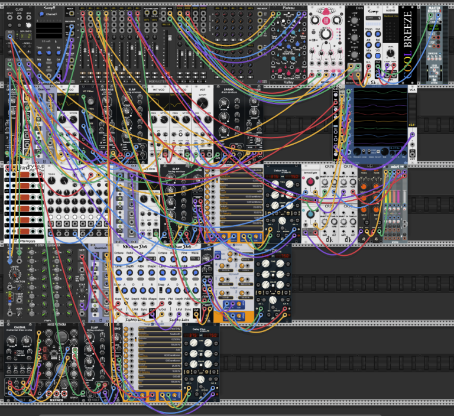Image resolution: width=454 pixels, height=416 pixels.
Task: Click the AUDIO module LEVEL knob
Action: coord(390,53)
